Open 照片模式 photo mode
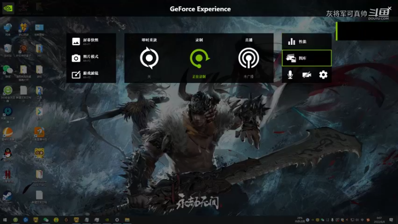The height and width of the screenshot is (224, 398). [x=91, y=58]
